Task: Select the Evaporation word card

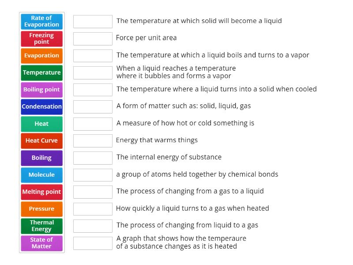Action: tap(41, 56)
